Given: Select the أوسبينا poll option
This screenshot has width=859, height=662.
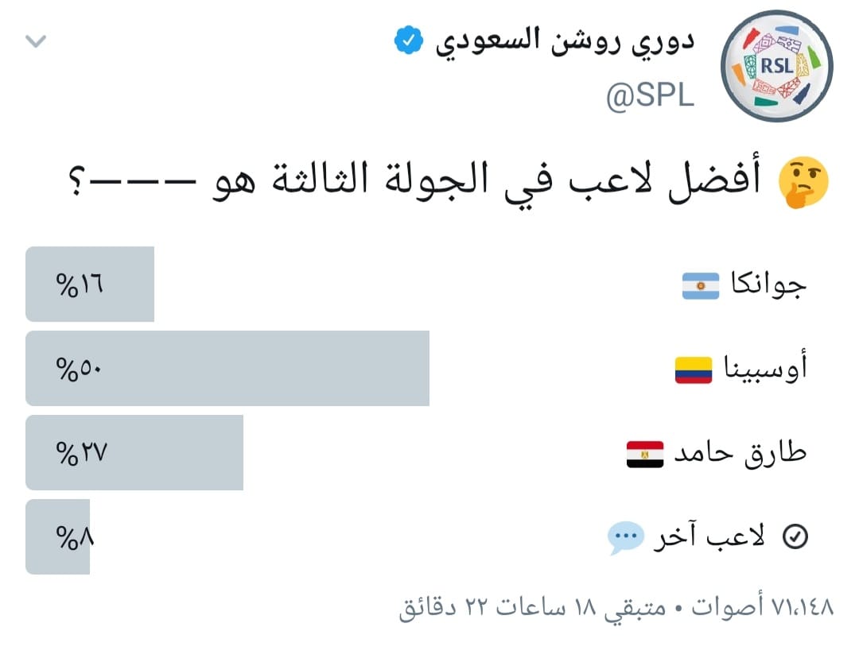Looking at the screenshot, I should [x=765, y=370].
